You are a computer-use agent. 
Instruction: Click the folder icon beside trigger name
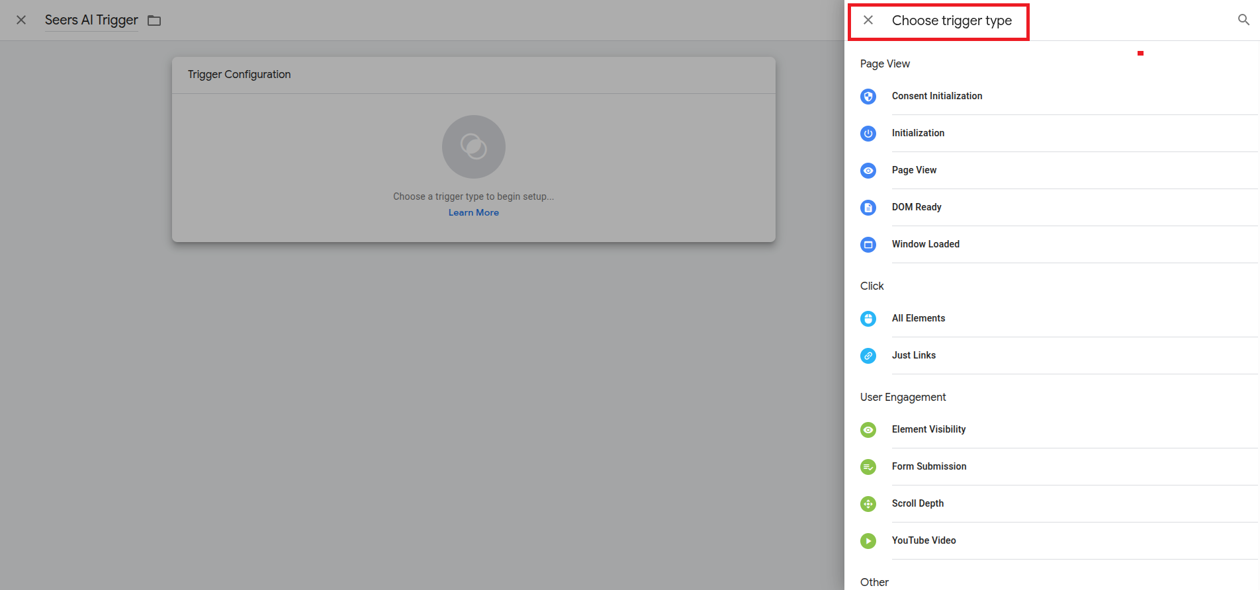(154, 21)
